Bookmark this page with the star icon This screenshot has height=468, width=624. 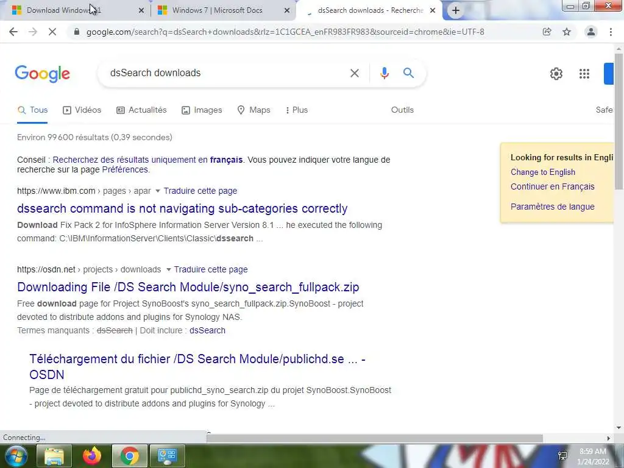click(x=567, y=32)
